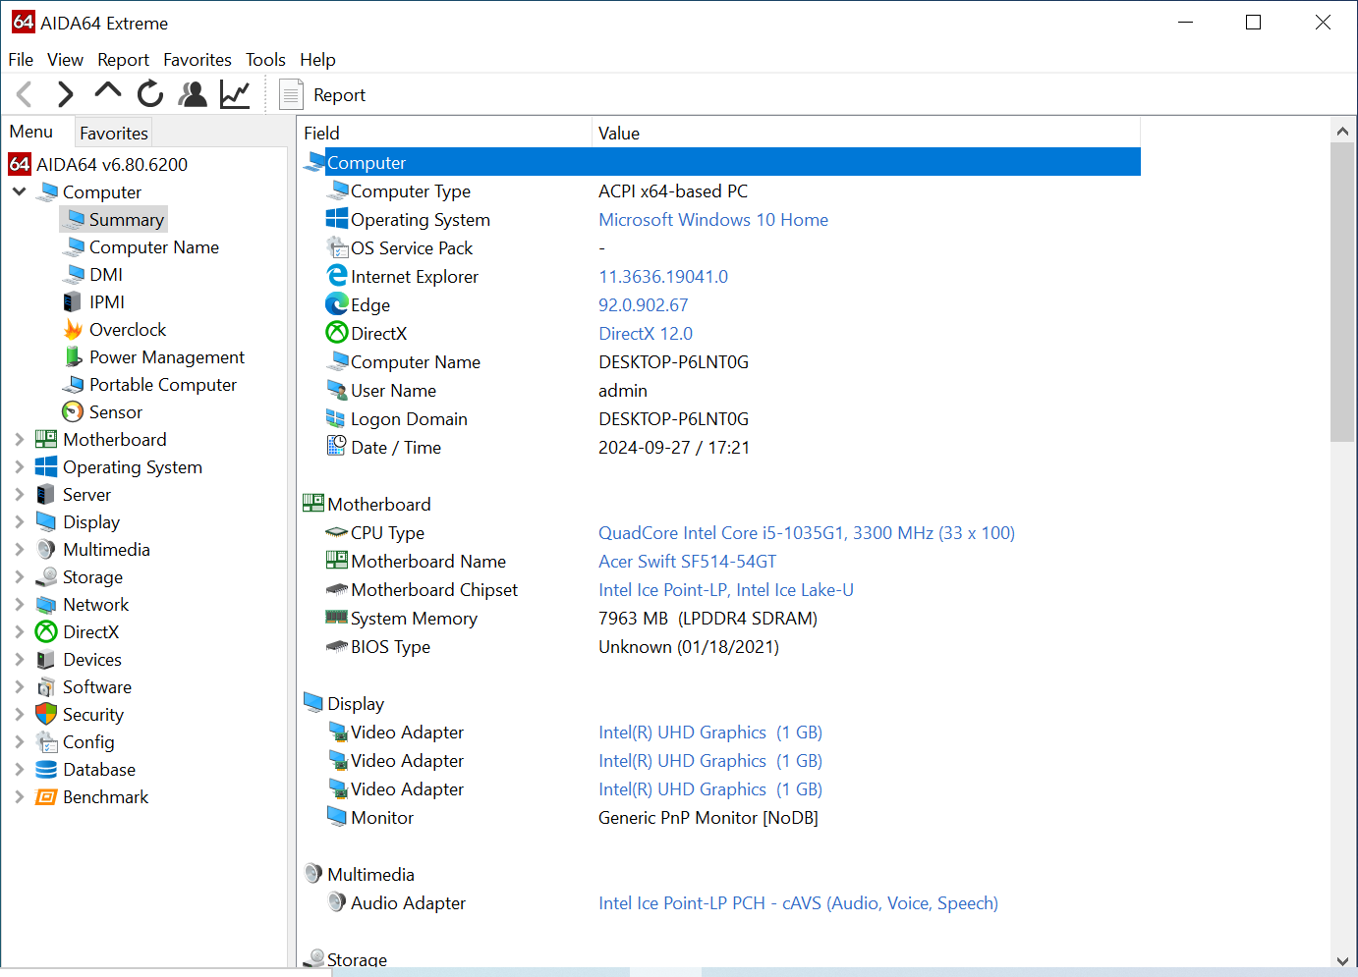Open the Tools menu

pos(265,60)
